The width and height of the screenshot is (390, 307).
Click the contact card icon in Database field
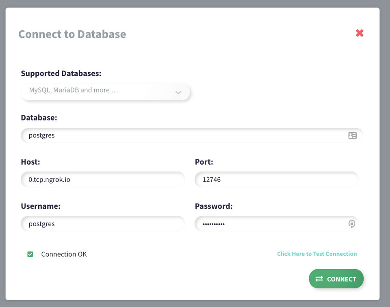coord(352,135)
